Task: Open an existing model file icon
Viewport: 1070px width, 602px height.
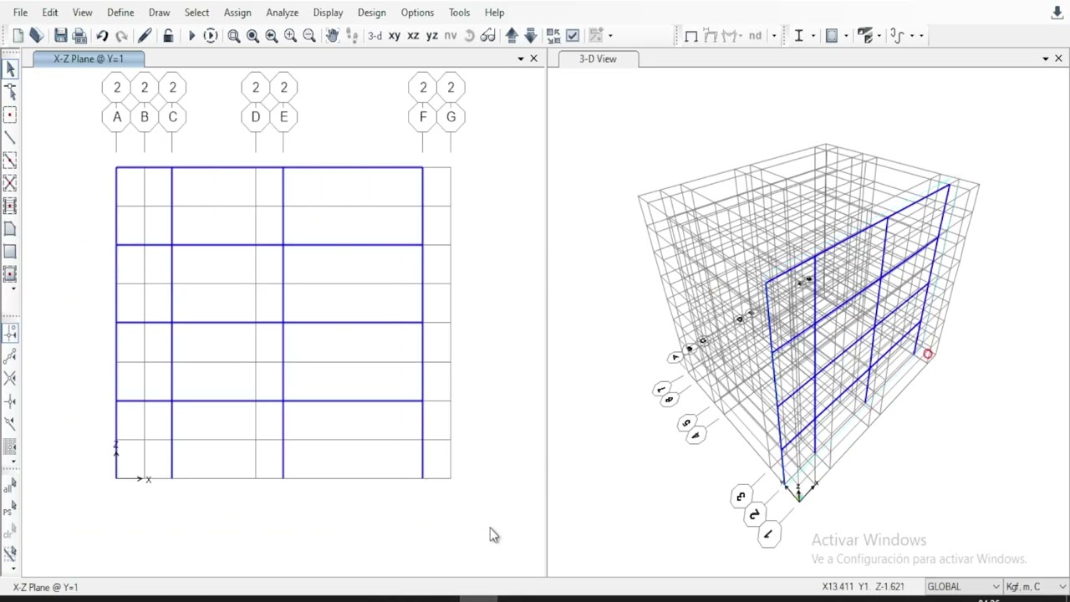Action: (36, 35)
